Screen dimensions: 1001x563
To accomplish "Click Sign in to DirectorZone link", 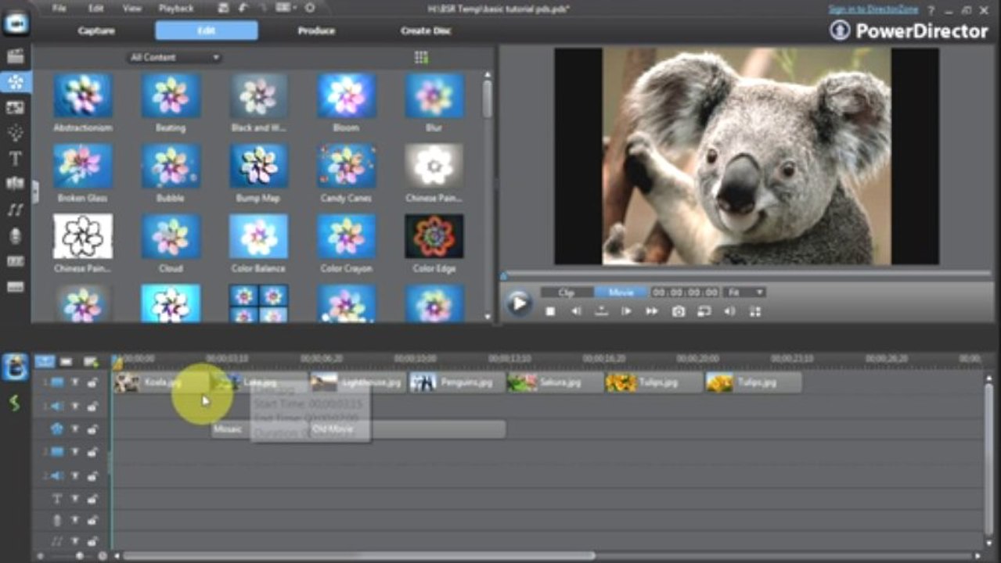I will pyautogui.click(x=875, y=9).
